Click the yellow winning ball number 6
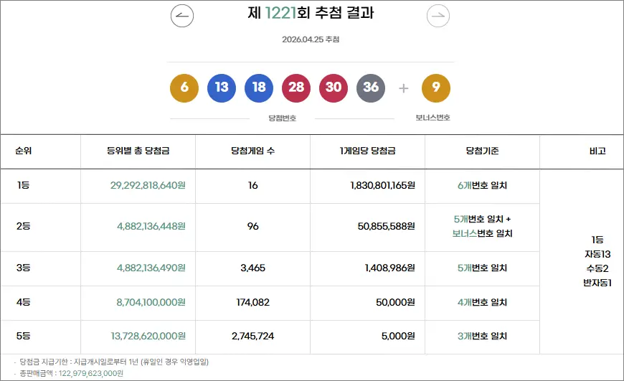The width and height of the screenshot is (624, 381). pyautogui.click(x=184, y=88)
